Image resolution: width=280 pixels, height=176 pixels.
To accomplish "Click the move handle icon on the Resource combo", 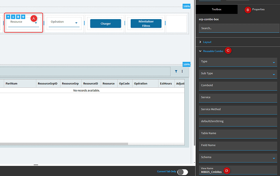I will point(23,17).
